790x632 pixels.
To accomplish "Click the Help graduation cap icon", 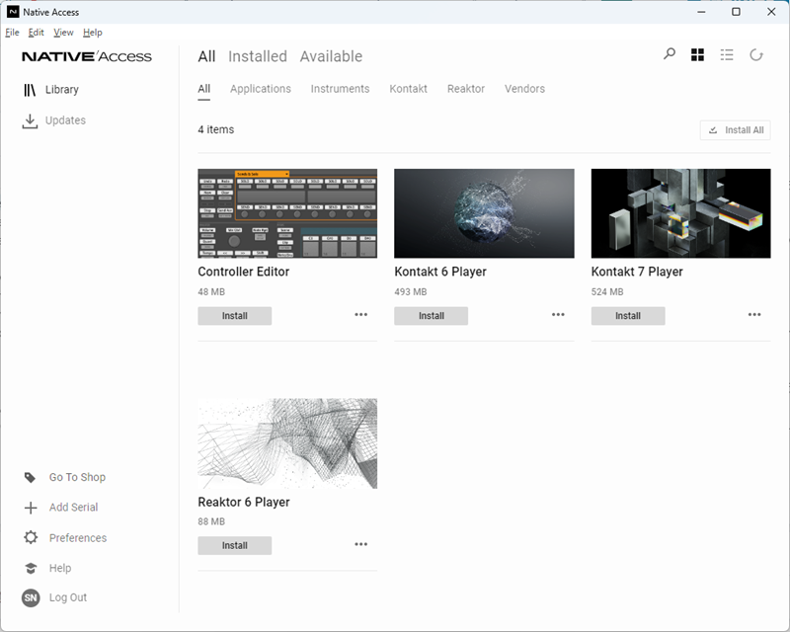I will tap(31, 568).
